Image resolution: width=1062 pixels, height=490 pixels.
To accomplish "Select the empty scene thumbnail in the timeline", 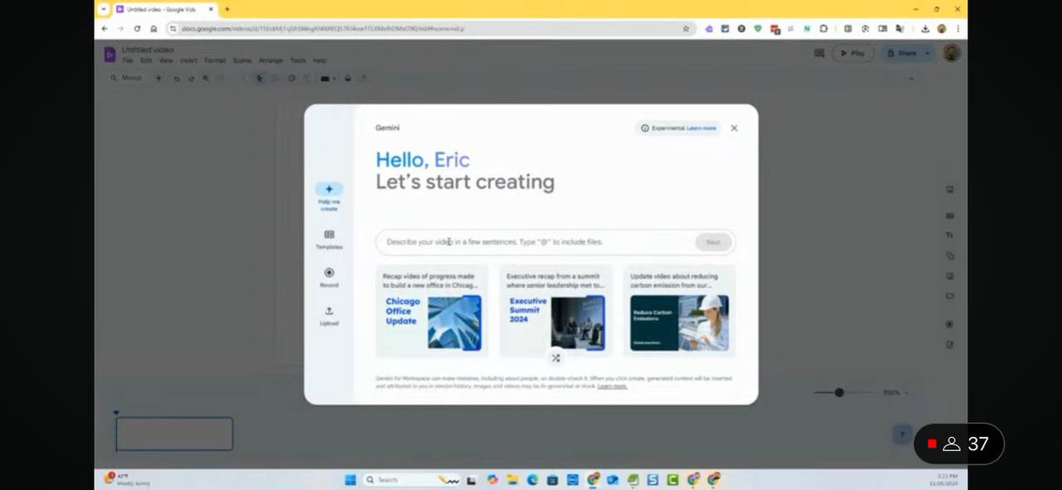I will click(x=174, y=433).
